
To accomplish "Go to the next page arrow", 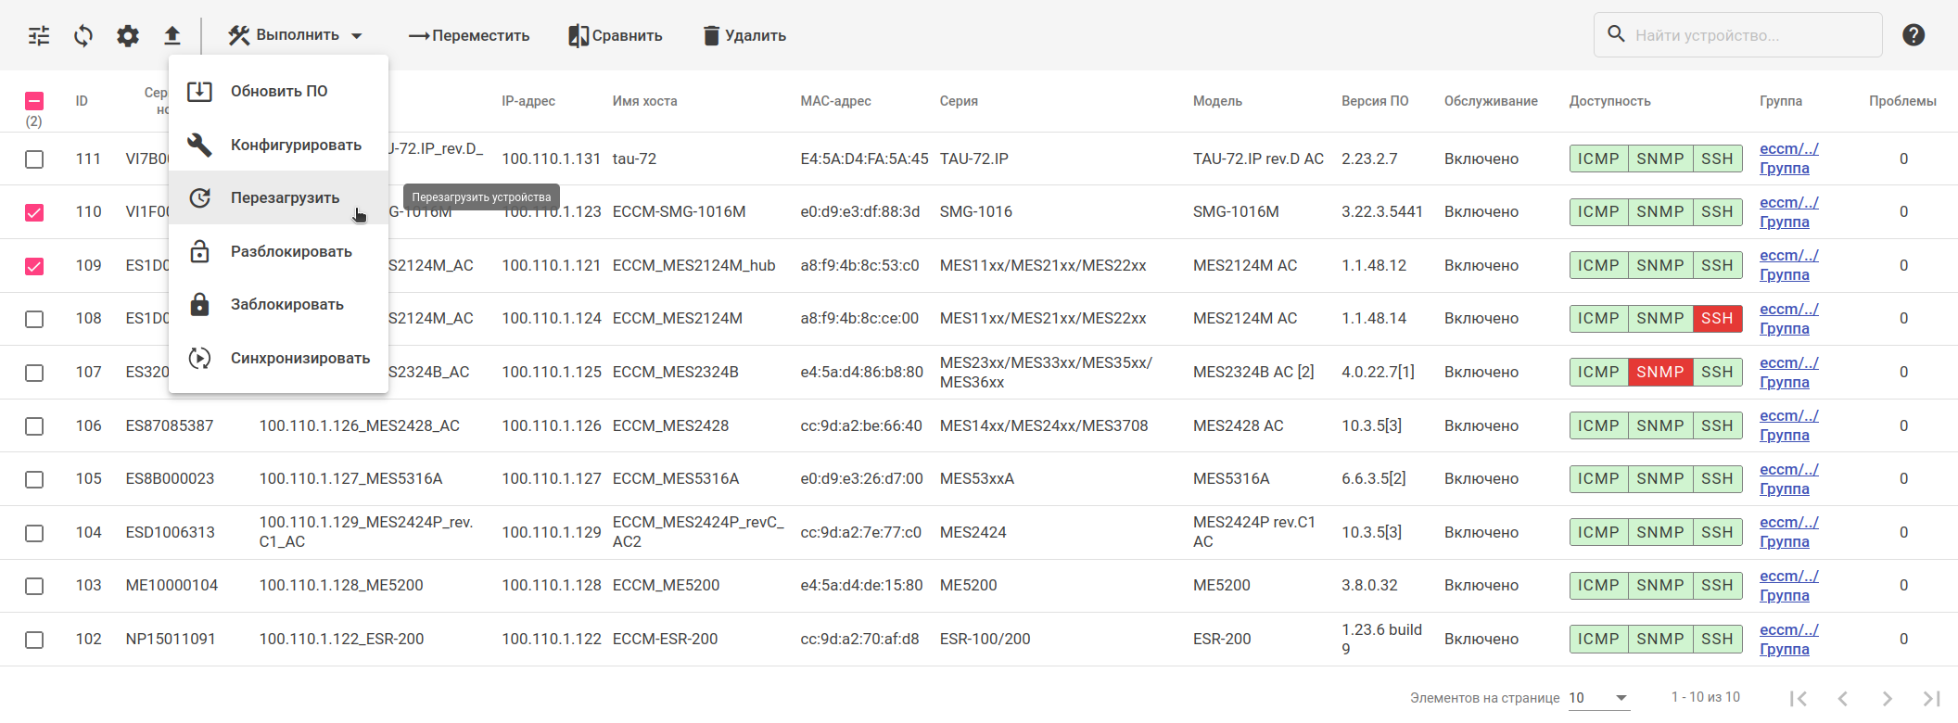I will tap(1887, 698).
